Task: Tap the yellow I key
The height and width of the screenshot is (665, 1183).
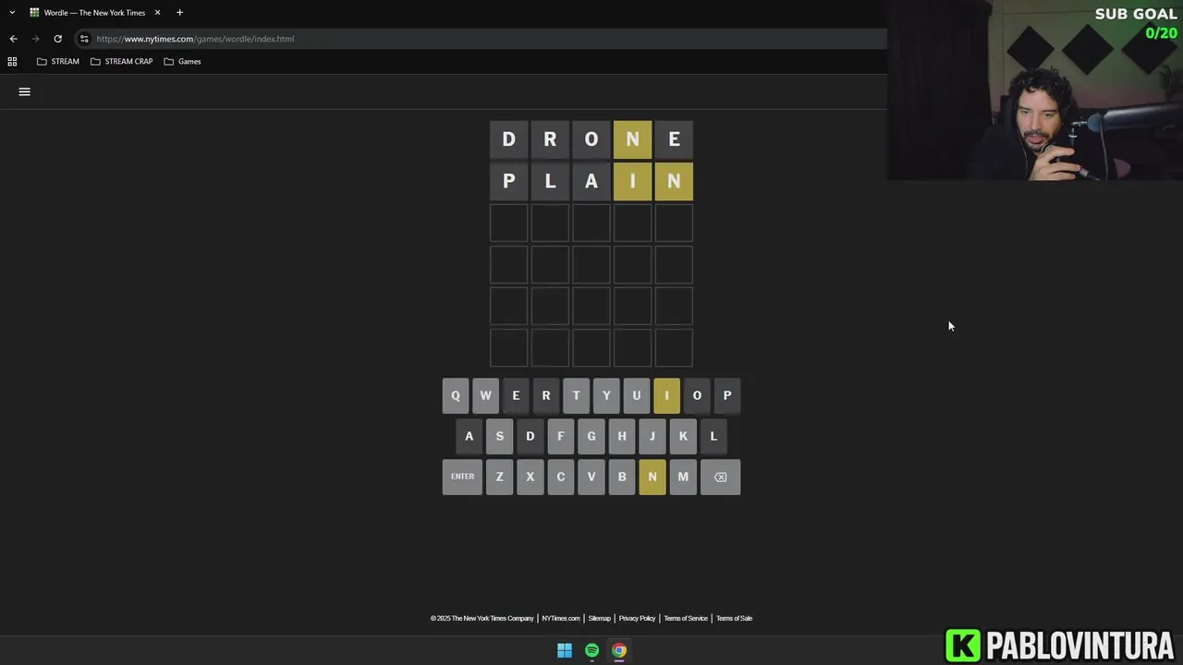Action: [x=666, y=395]
